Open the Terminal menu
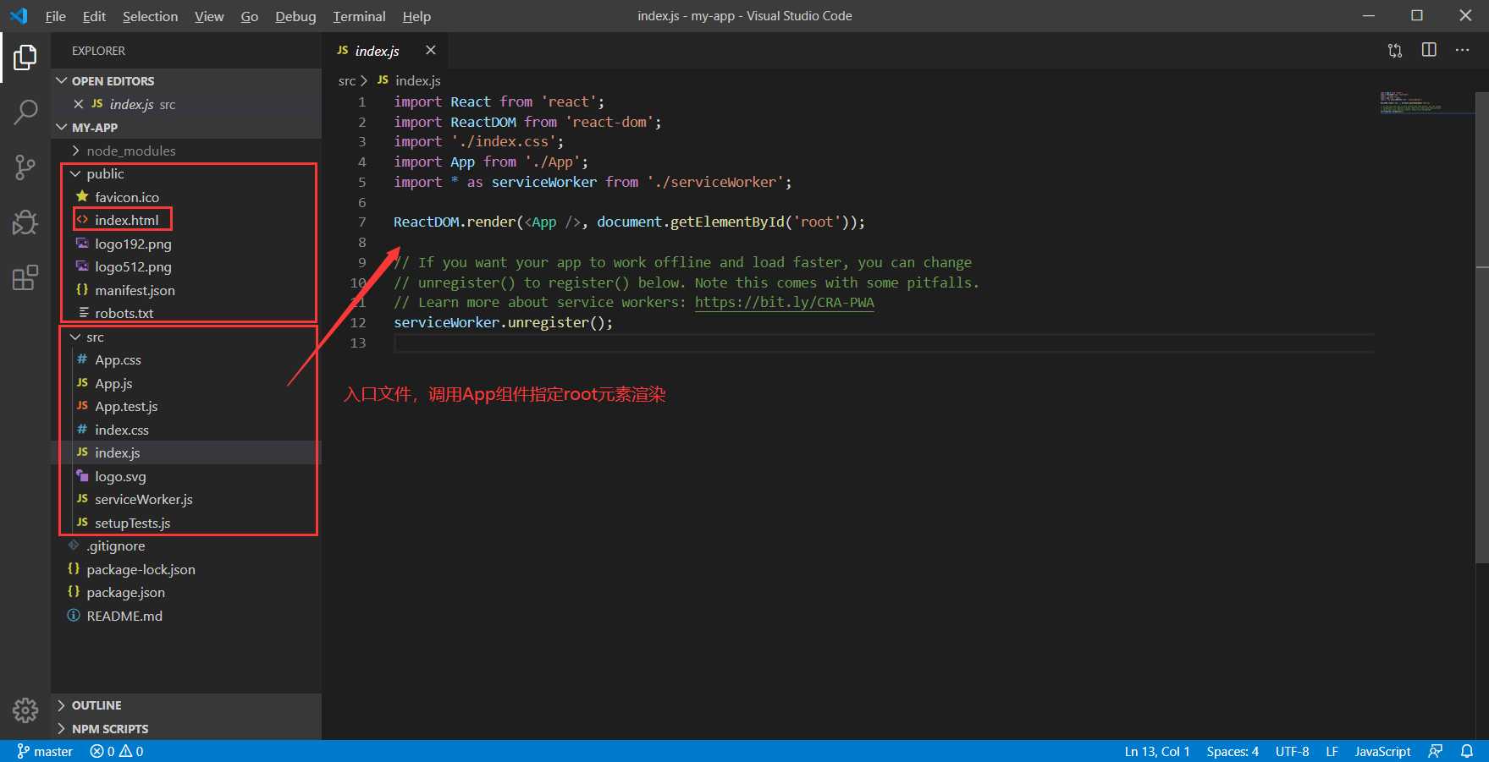 point(359,16)
